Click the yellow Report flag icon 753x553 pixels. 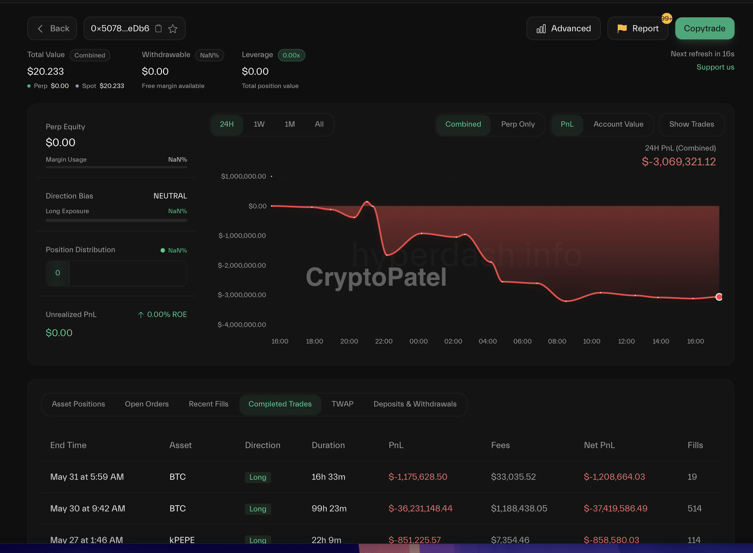pyautogui.click(x=622, y=28)
